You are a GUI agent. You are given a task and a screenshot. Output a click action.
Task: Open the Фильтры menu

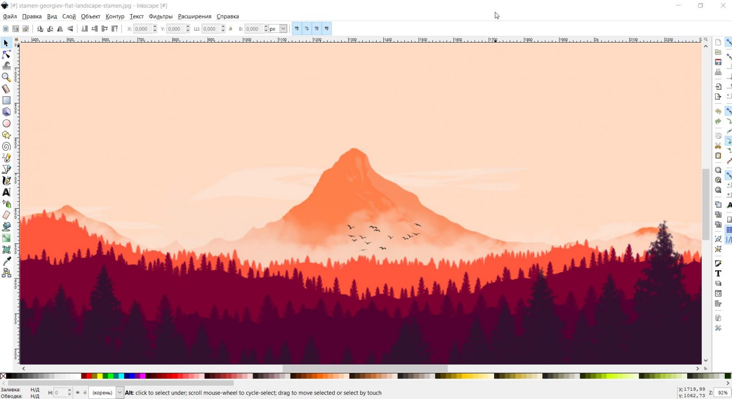[x=161, y=16]
